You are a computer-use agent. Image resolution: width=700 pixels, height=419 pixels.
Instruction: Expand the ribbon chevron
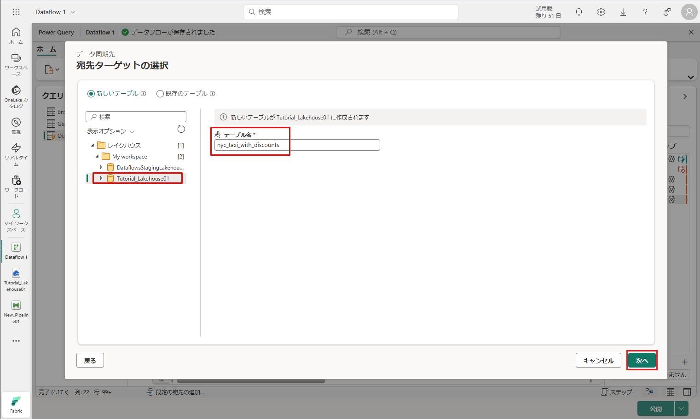coord(691,77)
